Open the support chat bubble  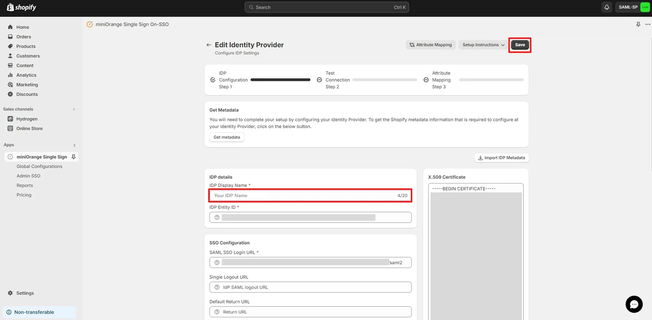pos(634,304)
